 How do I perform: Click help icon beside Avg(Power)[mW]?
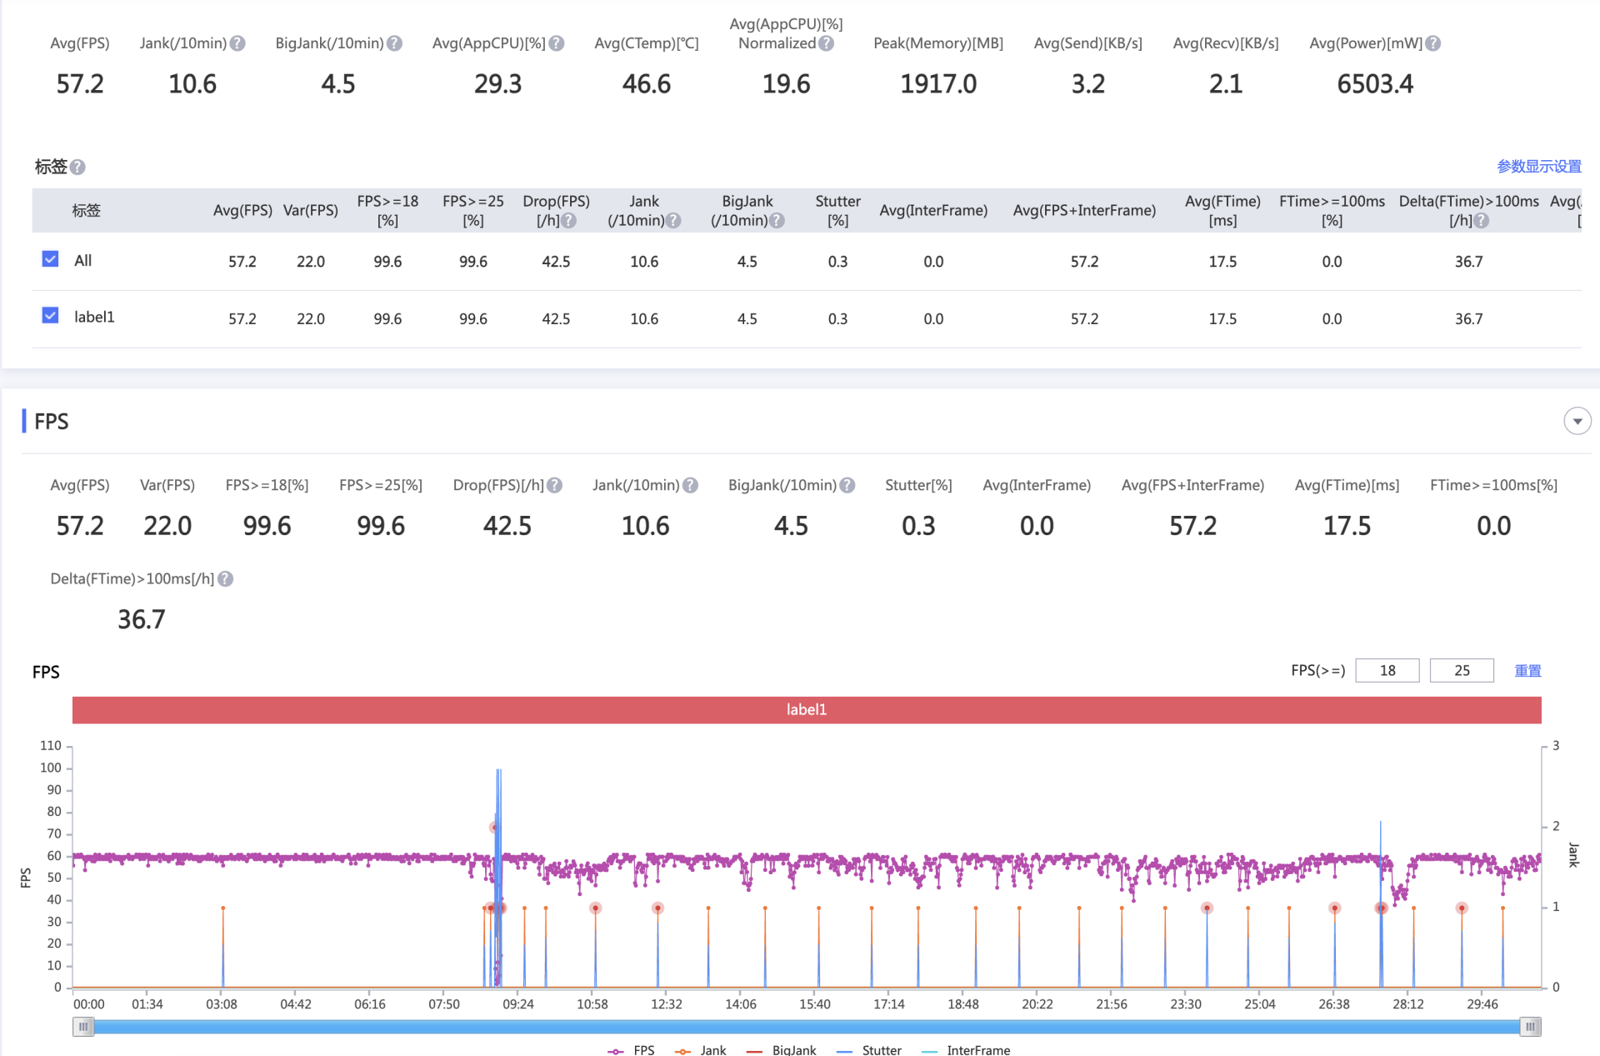(x=1432, y=43)
